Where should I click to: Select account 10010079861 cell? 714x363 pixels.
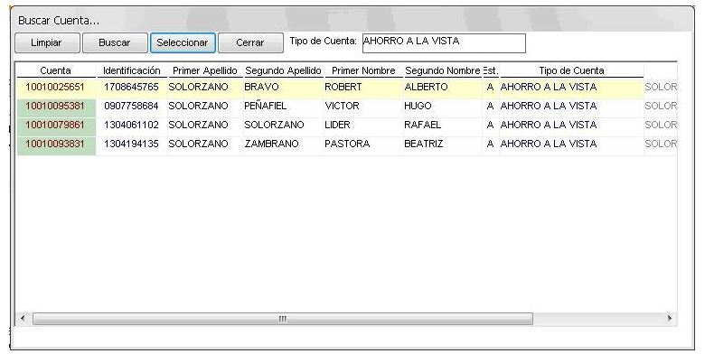coord(55,126)
